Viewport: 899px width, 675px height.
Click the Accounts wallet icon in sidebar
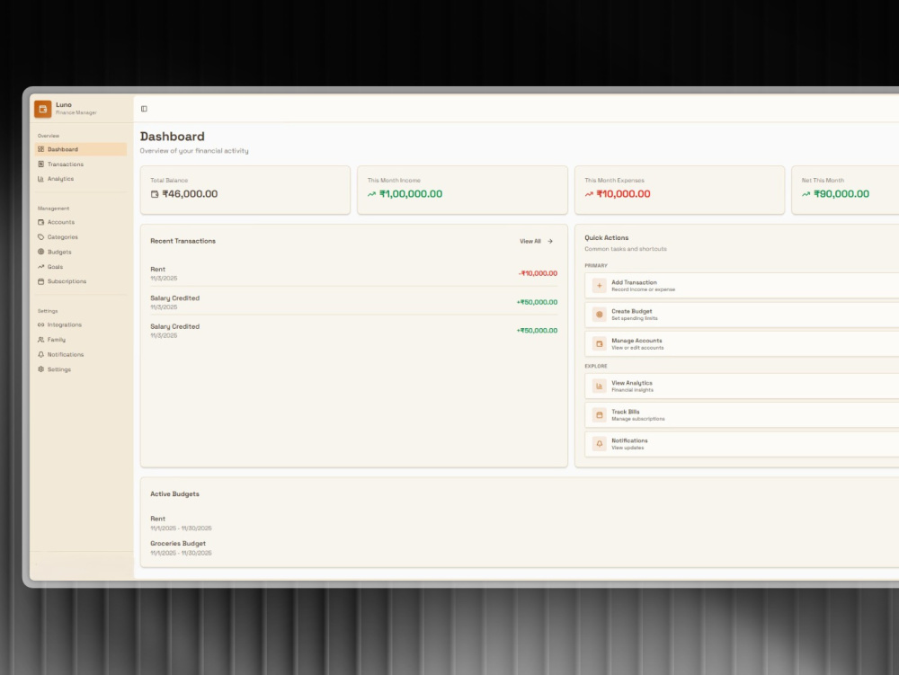tap(40, 222)
